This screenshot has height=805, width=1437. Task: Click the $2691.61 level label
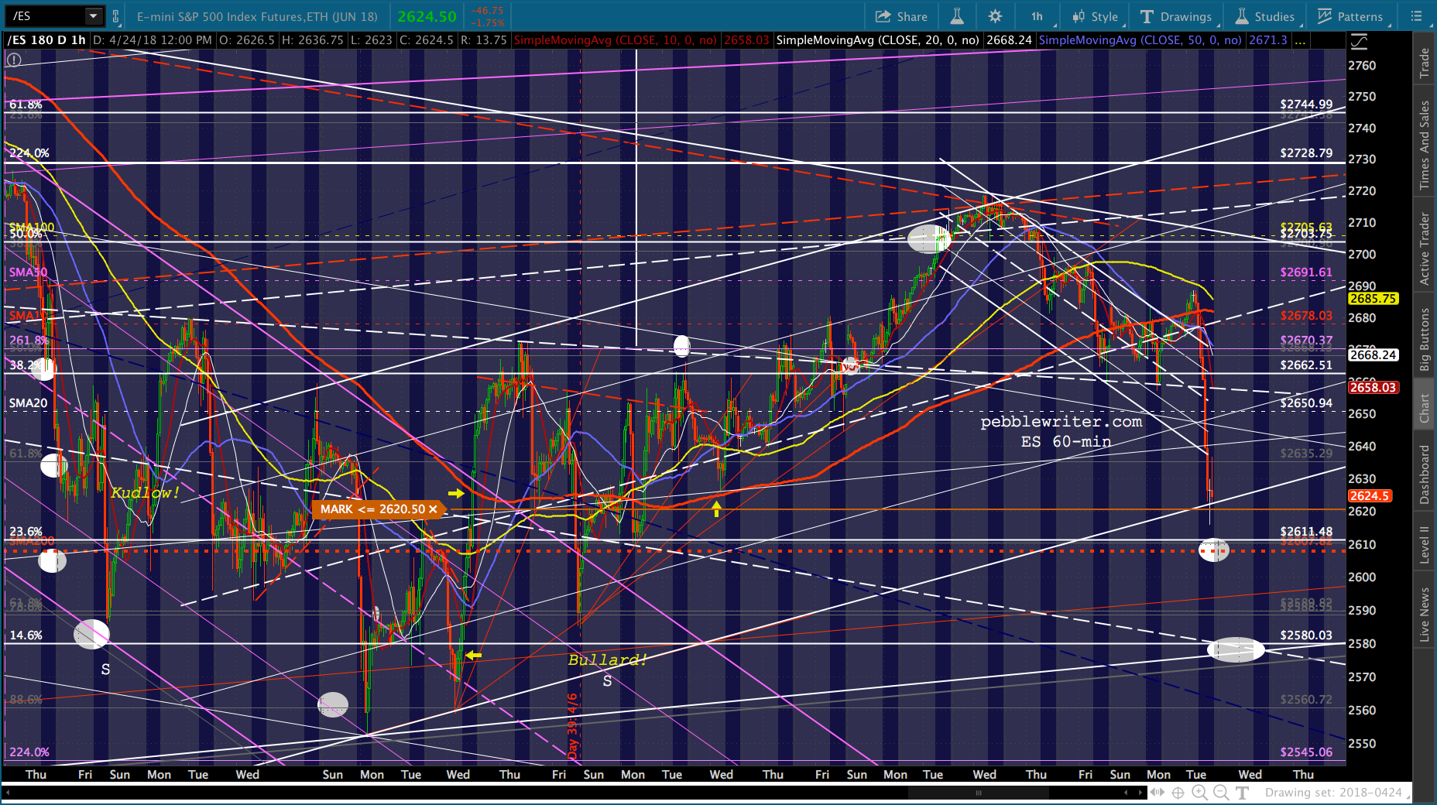pyautogui.click(x=1306, y=272)
